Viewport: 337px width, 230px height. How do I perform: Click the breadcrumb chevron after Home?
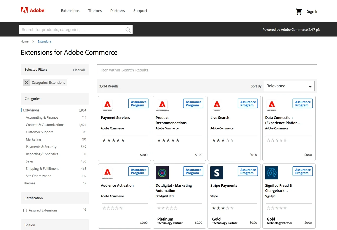pos(33,41)
